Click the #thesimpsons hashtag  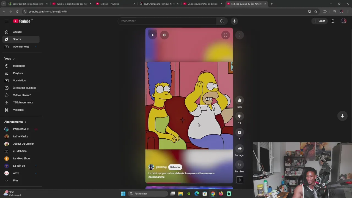pyautogui.click(x=206, y=173)
